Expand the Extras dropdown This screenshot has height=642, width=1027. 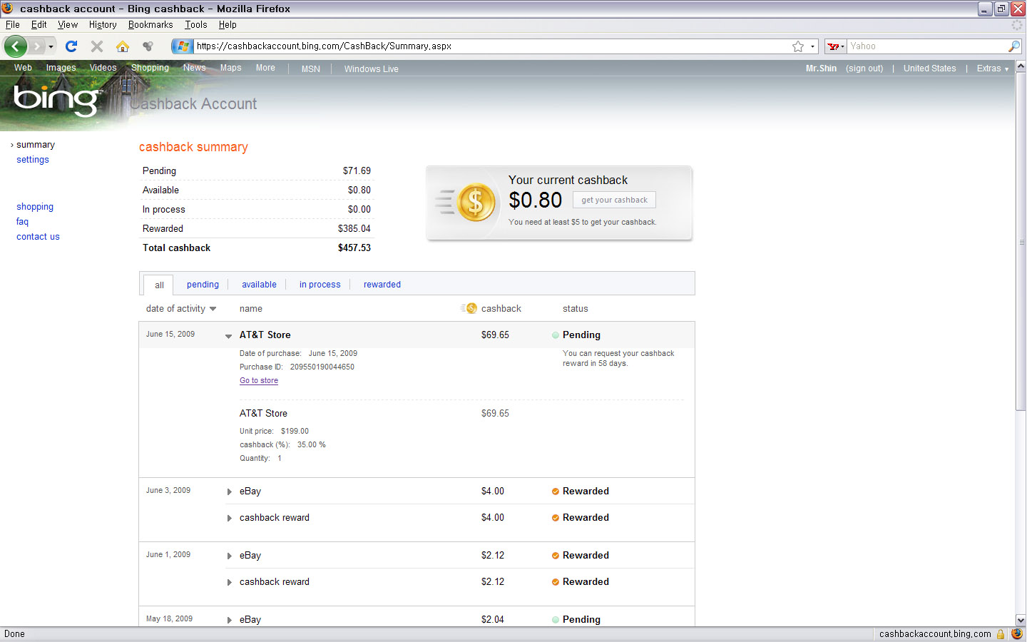tap(992, 68)
